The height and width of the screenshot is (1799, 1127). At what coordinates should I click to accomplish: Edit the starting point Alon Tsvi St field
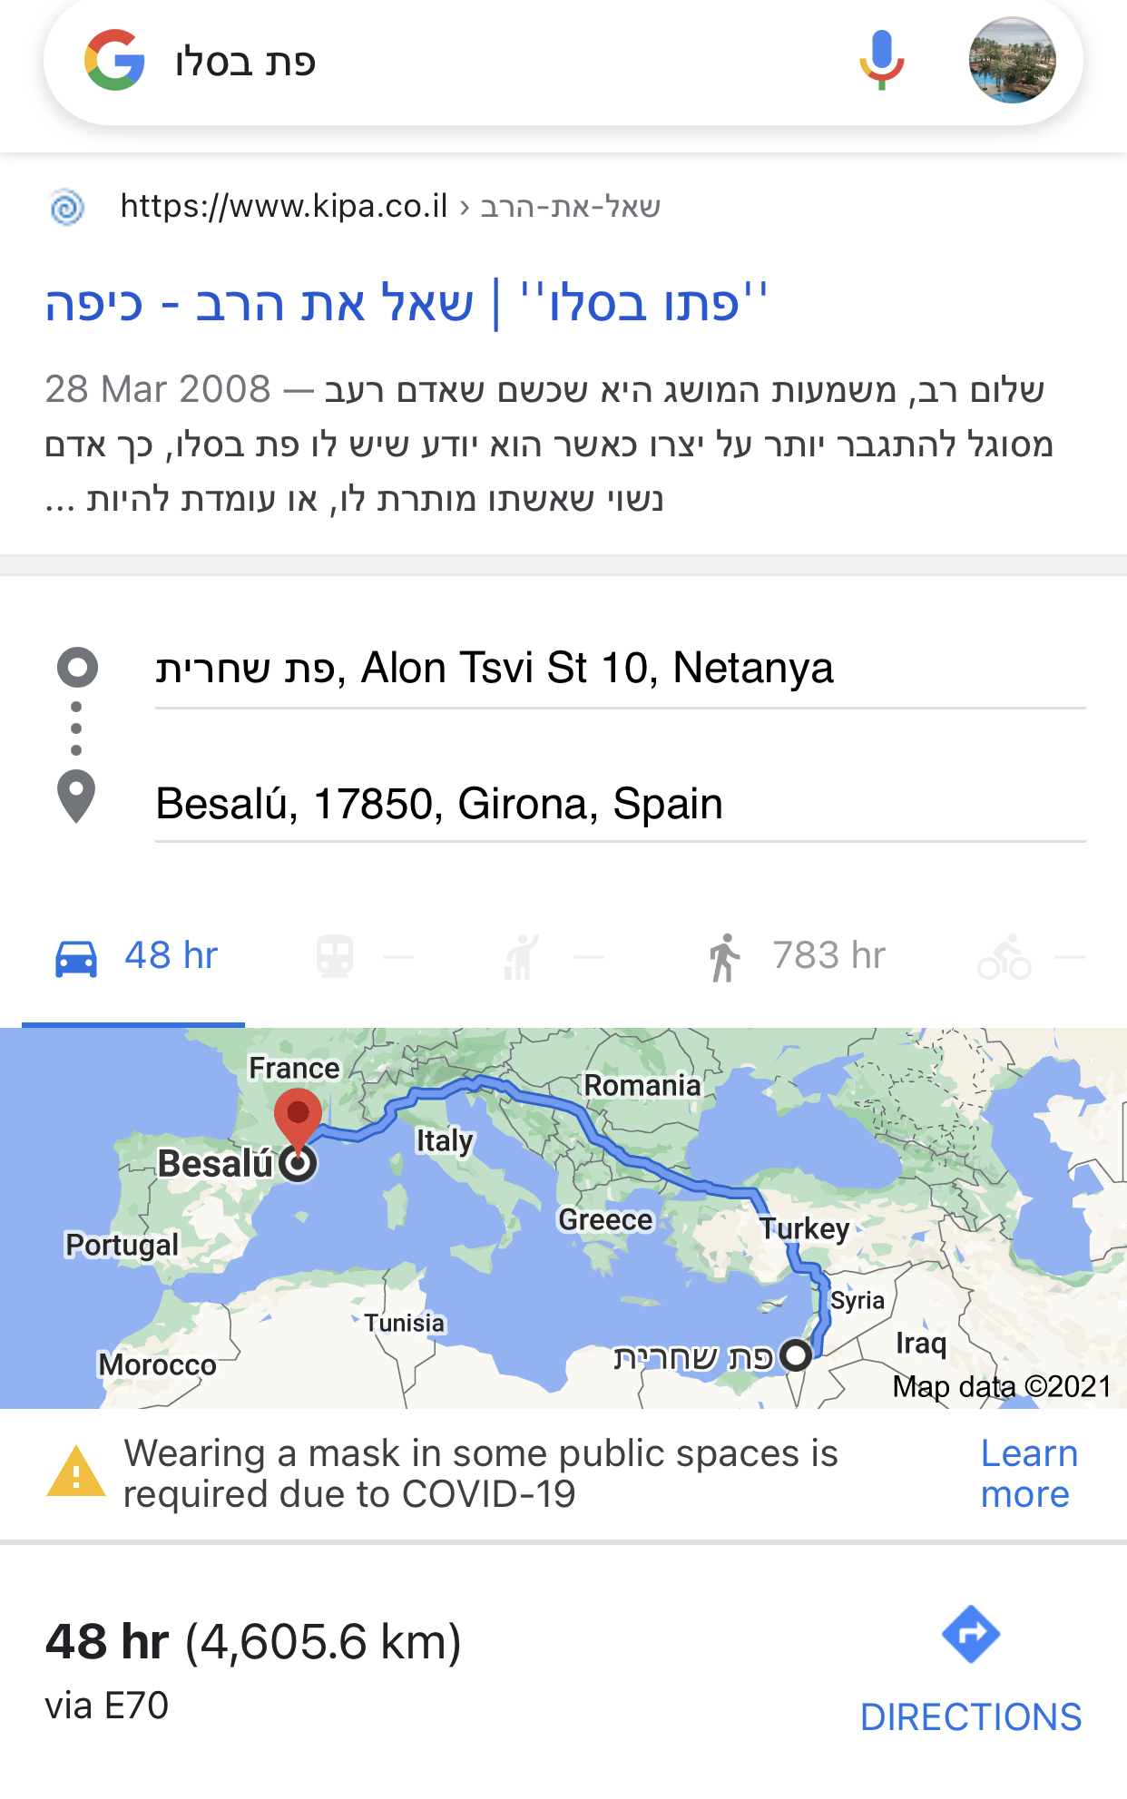pos(620,669)
